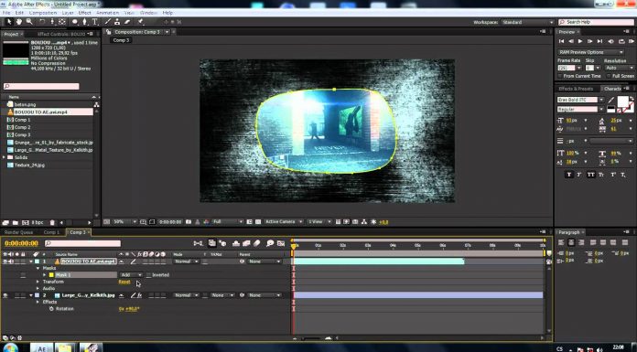Toggle lock on Mask 1 row

pyautogui.click(x=23, y=275)
